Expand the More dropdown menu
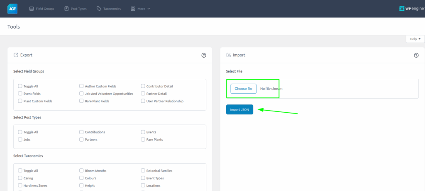Screen dimensions: 425x191 [x=140, y=8]
